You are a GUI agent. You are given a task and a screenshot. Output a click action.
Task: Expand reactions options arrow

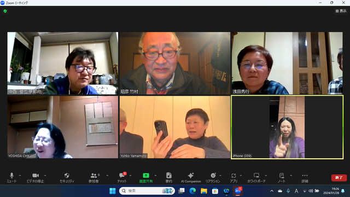[220, 176]
